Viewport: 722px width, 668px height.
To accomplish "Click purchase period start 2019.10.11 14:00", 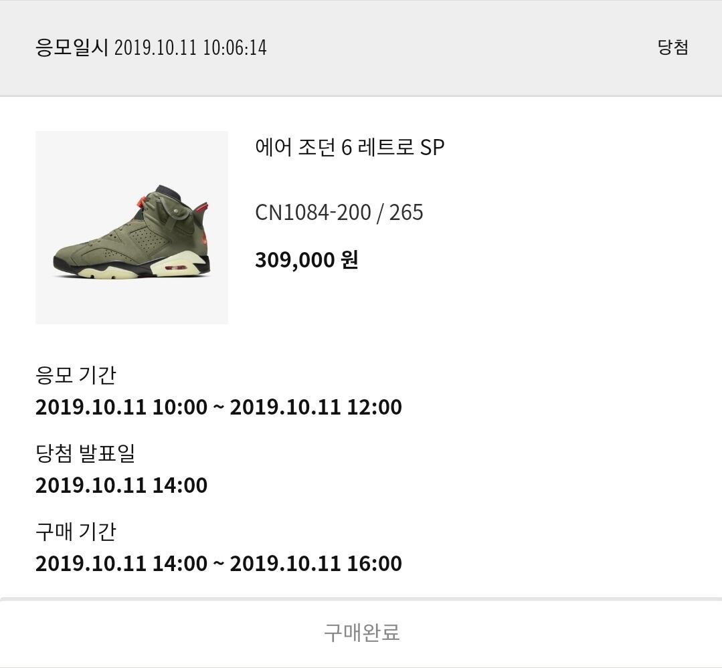I will tap(121, 564).
